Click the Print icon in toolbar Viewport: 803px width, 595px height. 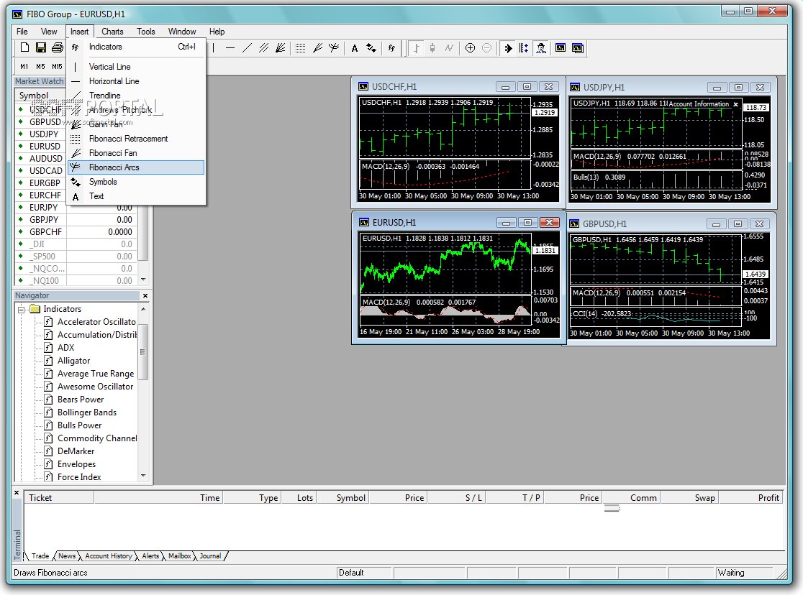click(x=58, y=48)
